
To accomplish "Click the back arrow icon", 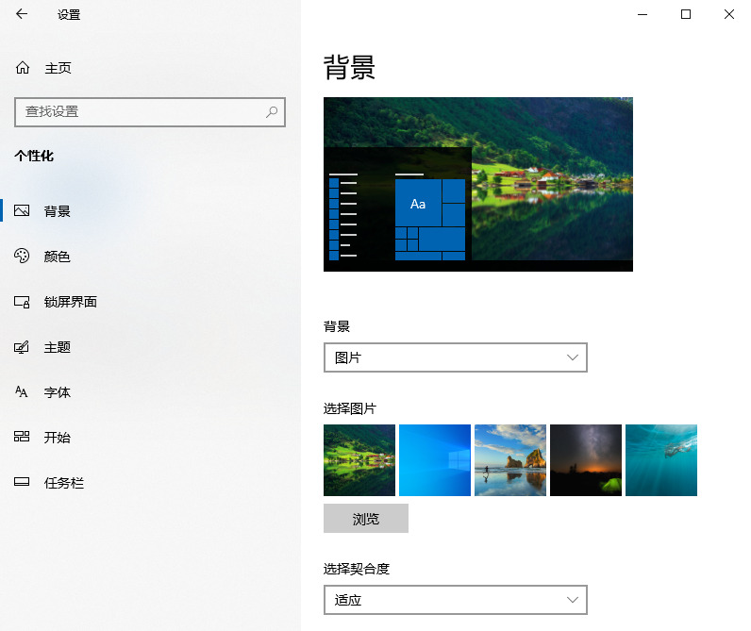I will click(x=22, y=14).
